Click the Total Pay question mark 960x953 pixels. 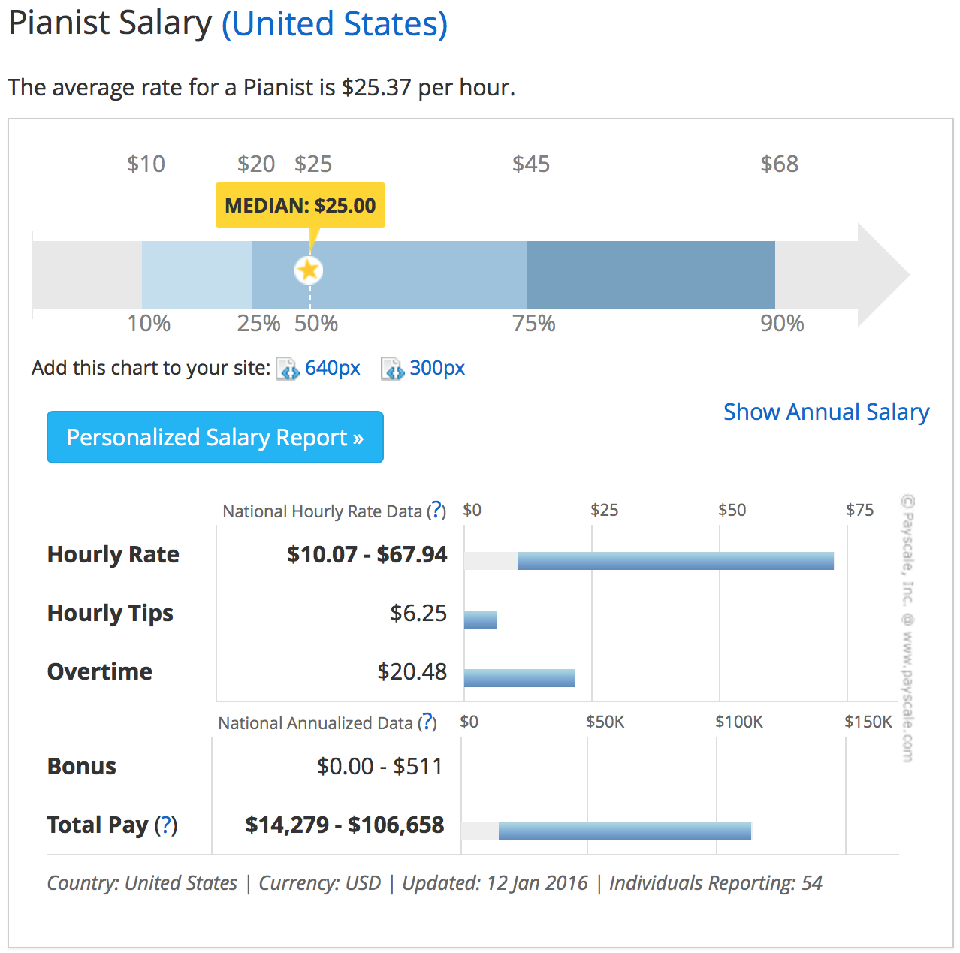click(166, 825)
